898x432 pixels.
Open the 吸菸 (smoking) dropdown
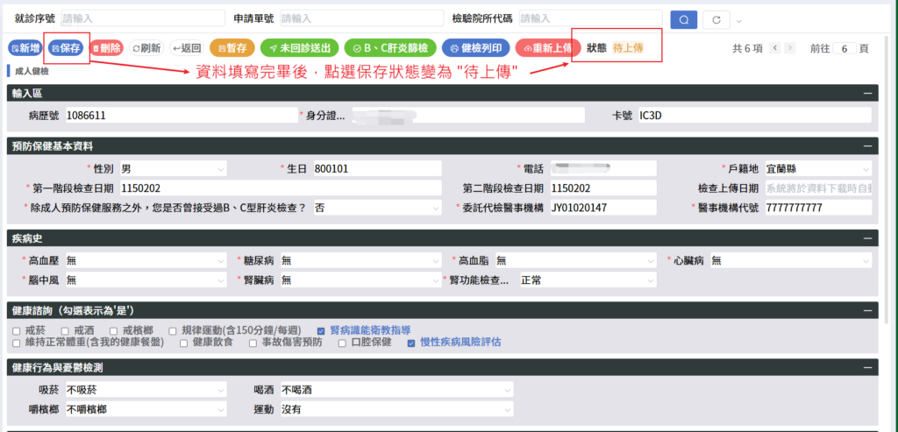146,390
